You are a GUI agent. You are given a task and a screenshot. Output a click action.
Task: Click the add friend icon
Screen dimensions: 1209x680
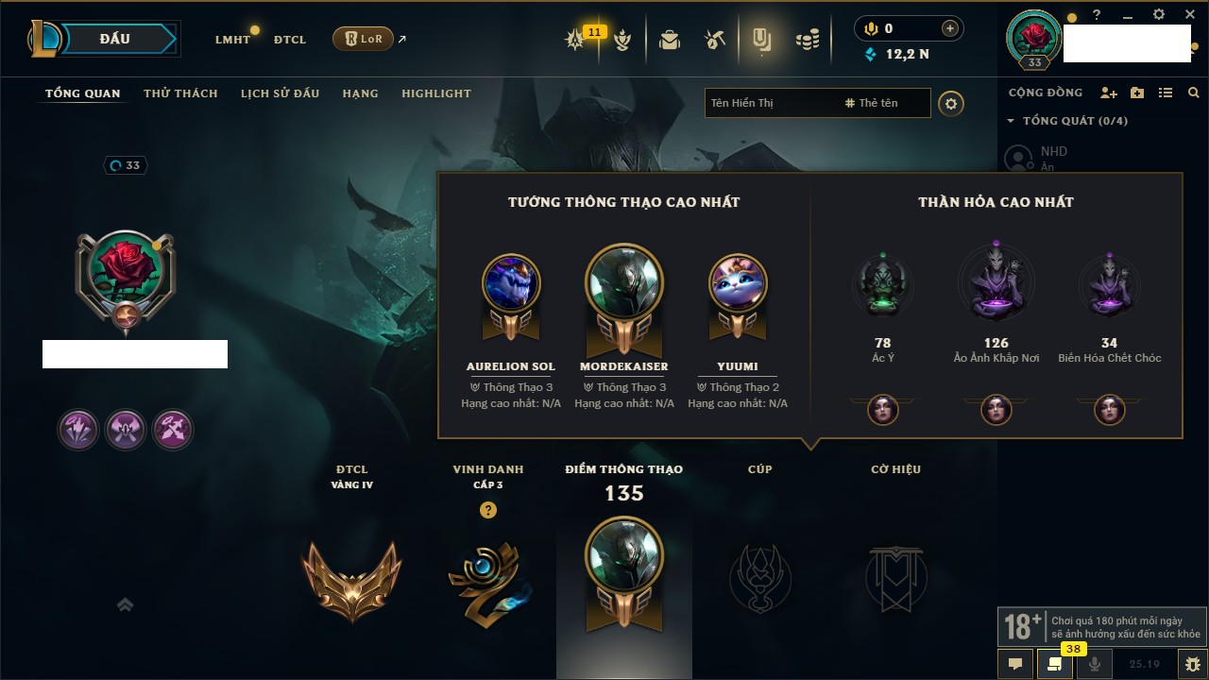[x=1109, y=93]
